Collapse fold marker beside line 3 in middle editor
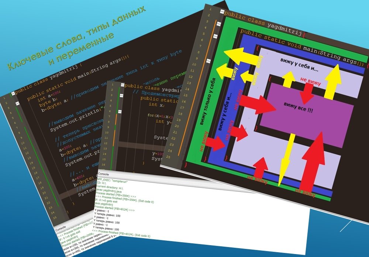This screenshot has width=369, height=257. pos(121,96)
